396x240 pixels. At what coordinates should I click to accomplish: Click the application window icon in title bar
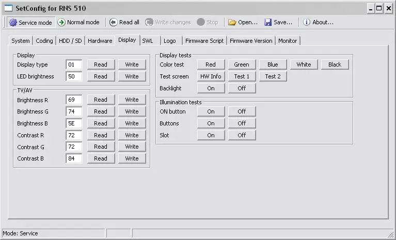(x=8, y=8)
